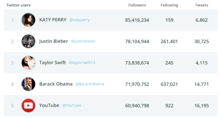221x119 pixels.
Task: Open the YouTube logo avatar
Action: pos(28,105)
